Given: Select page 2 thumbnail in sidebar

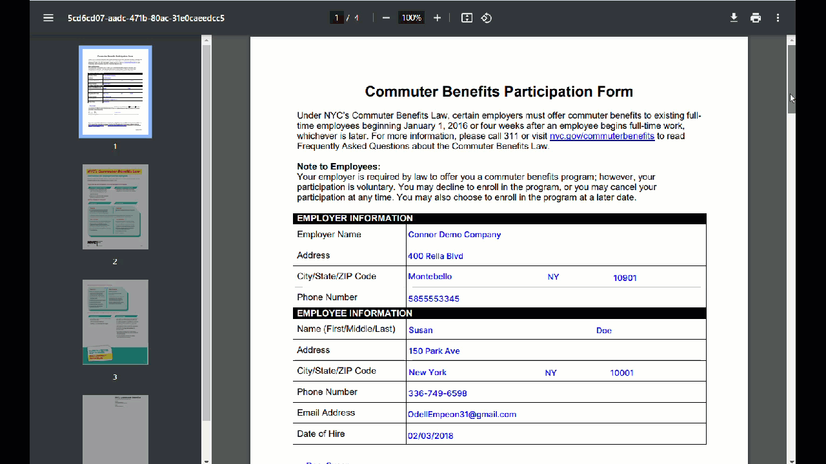Looking at the screenshot, I should coord(115,207).
